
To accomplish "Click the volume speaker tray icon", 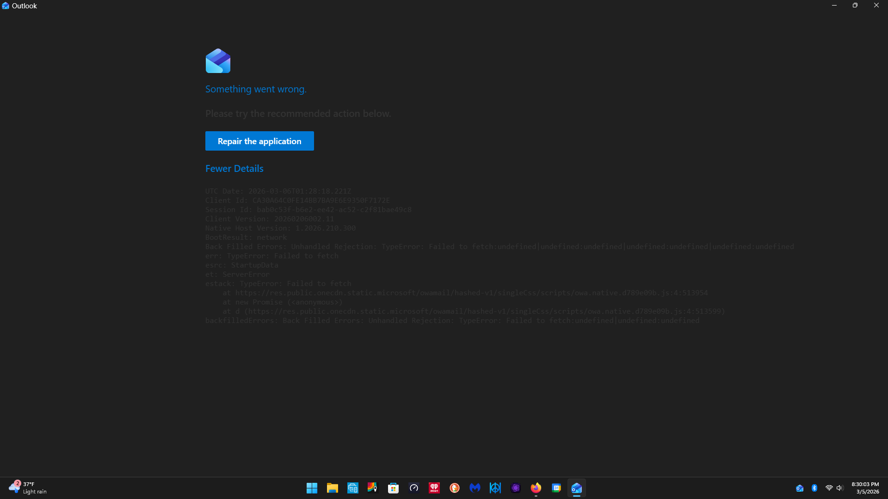I will coord(840,488).
